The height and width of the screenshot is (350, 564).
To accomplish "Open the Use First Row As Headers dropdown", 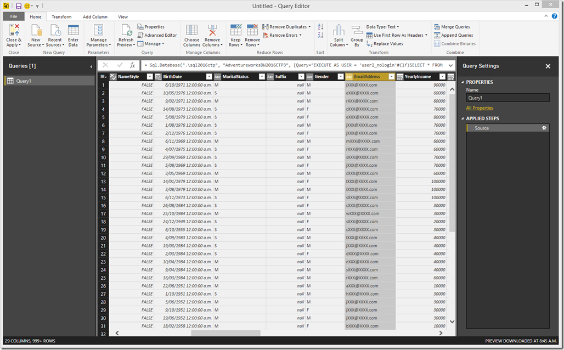I will click(397, 35).
